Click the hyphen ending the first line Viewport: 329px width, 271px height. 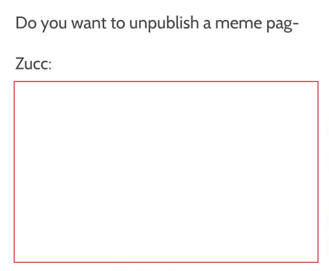(x=296, y=25)
